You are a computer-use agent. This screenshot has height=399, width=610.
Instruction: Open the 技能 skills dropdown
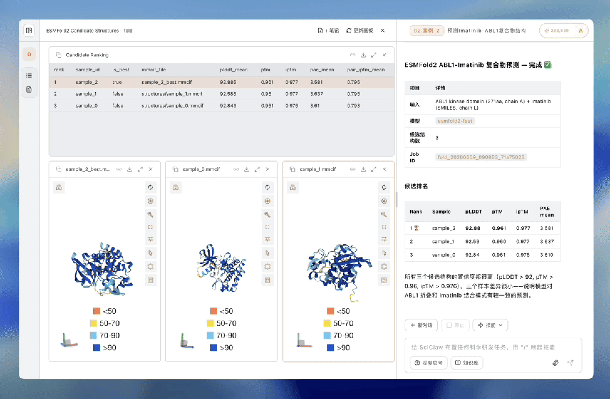(490, 325)
